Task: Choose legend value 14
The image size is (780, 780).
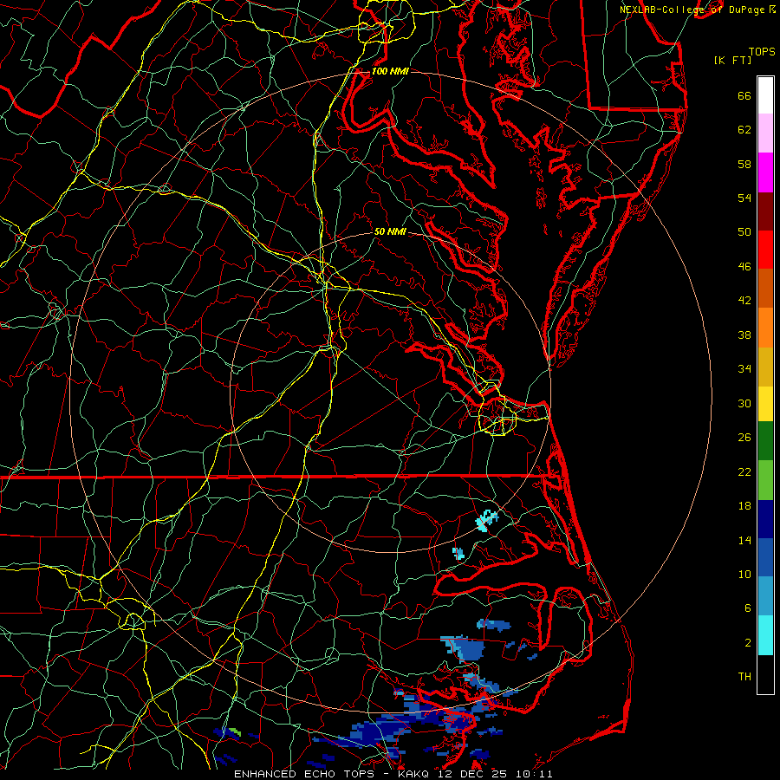Action: (744, 540)
